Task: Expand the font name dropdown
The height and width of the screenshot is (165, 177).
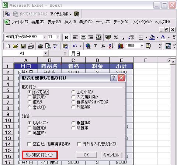Action: point(45,37)
